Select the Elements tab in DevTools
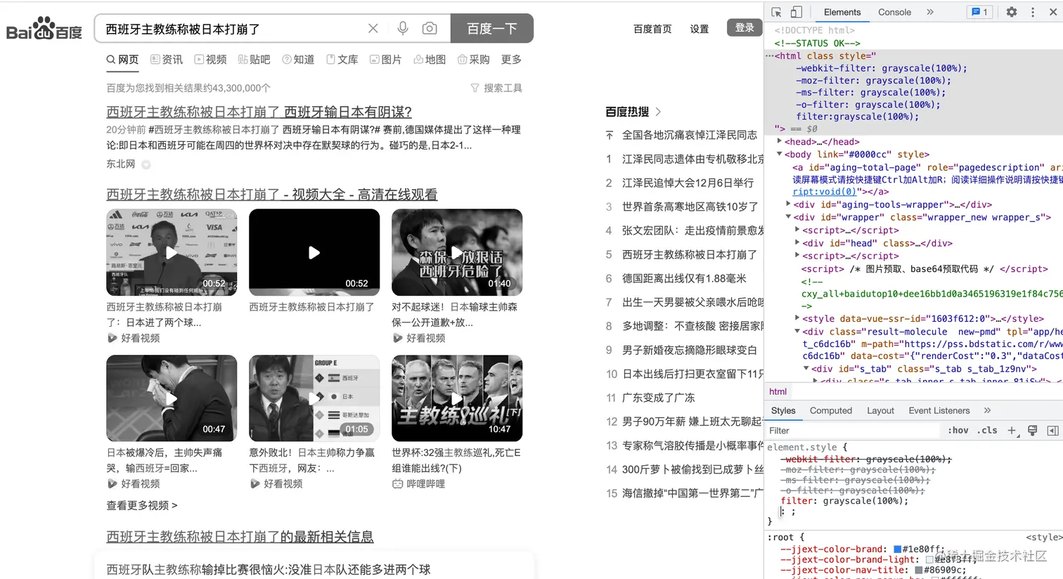 [x=842, y=12]
